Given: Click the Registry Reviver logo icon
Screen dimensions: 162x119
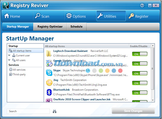Looking at the screenshot, I should [x=6, y=6].
